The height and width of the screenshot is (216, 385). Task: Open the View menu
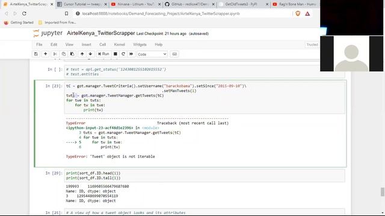tap(69, 44)
